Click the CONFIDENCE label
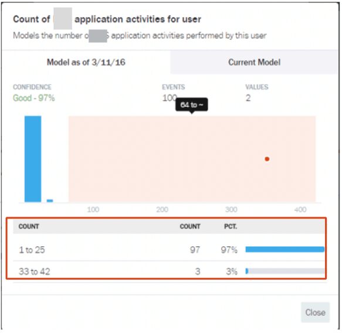Viewport: 342px width, 333px height. [32, 87]
